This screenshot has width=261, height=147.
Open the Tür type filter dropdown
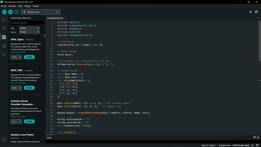pos(29,28)
